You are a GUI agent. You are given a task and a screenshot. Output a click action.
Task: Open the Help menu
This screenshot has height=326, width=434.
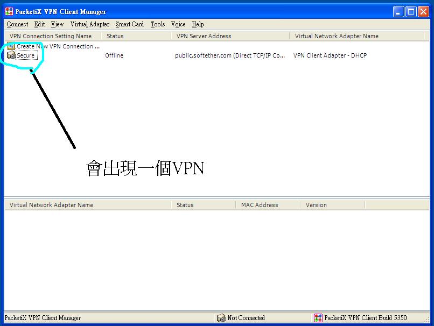(198, 24)
